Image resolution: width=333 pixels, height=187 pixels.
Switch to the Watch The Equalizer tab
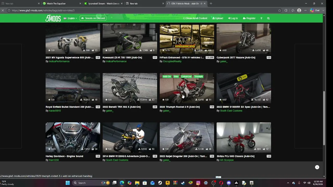click(62, 4)
